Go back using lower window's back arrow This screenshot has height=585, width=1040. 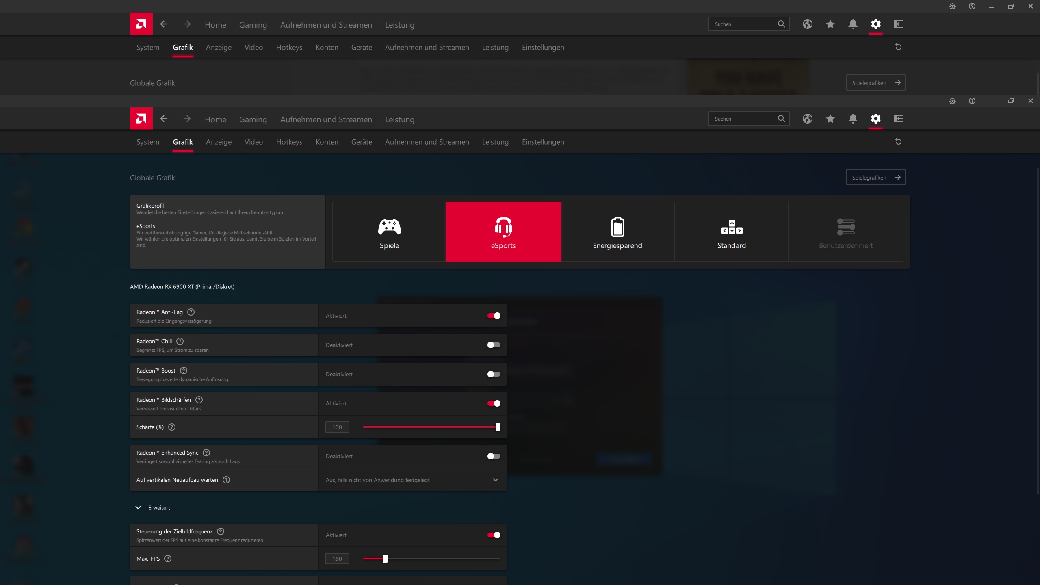click(x=164, y=119)
